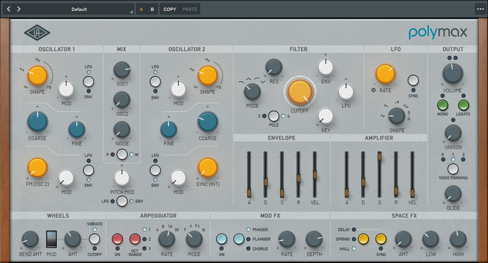Click the next preset arrow
488x263 pixels.
[x=19, y=9]
